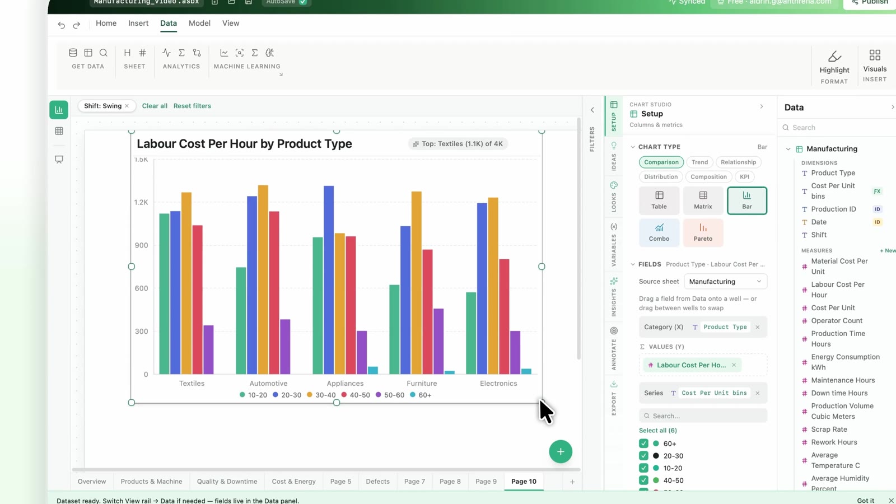
Task: Expand the Machine Learning group launcher arrow
Action: click(x=281, y=74)
